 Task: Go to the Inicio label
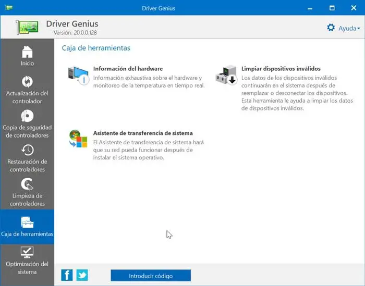point(27,63)
